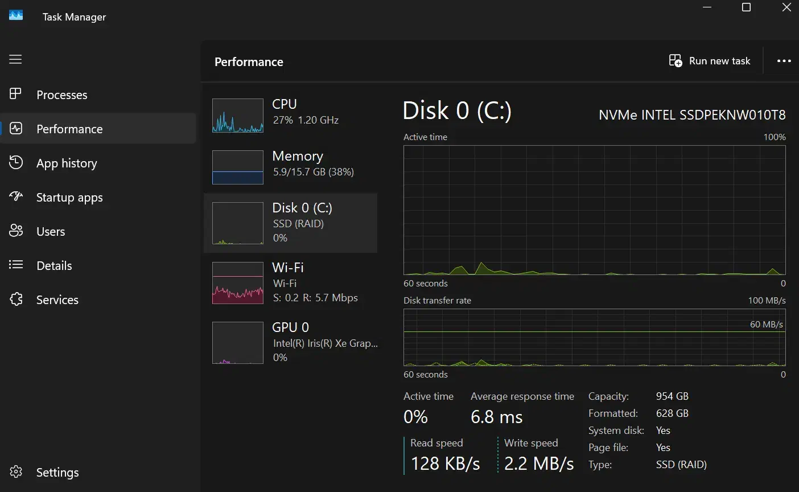This screenshot has height=492, width=799.
Task: Toggle the hamburger navigation menu
Action: point(15,59)
